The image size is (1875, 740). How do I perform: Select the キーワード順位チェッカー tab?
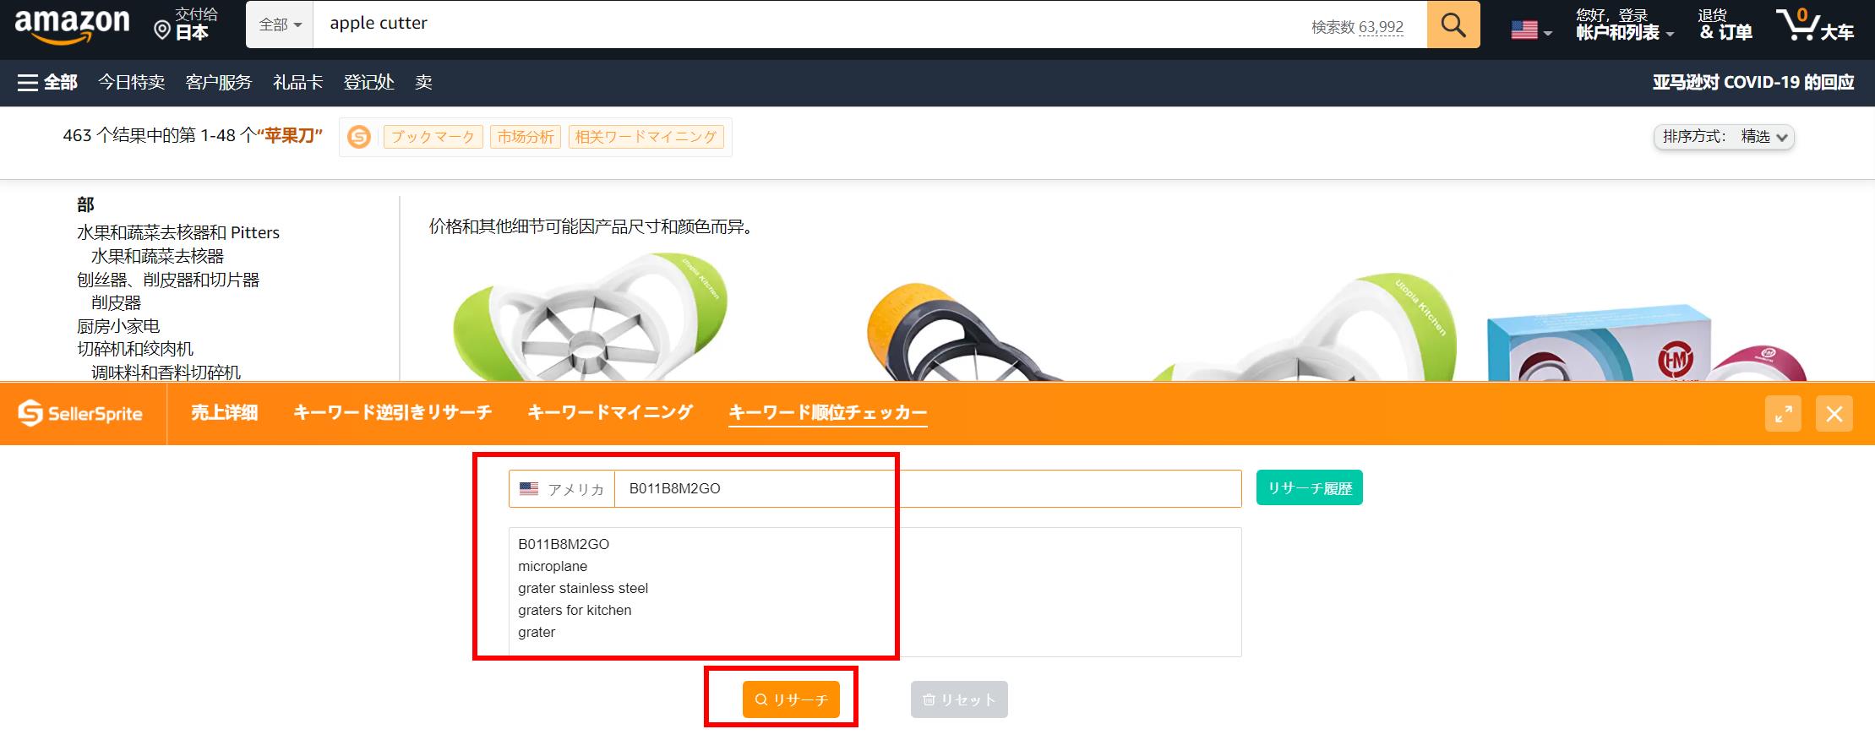[x=828, y=413]
